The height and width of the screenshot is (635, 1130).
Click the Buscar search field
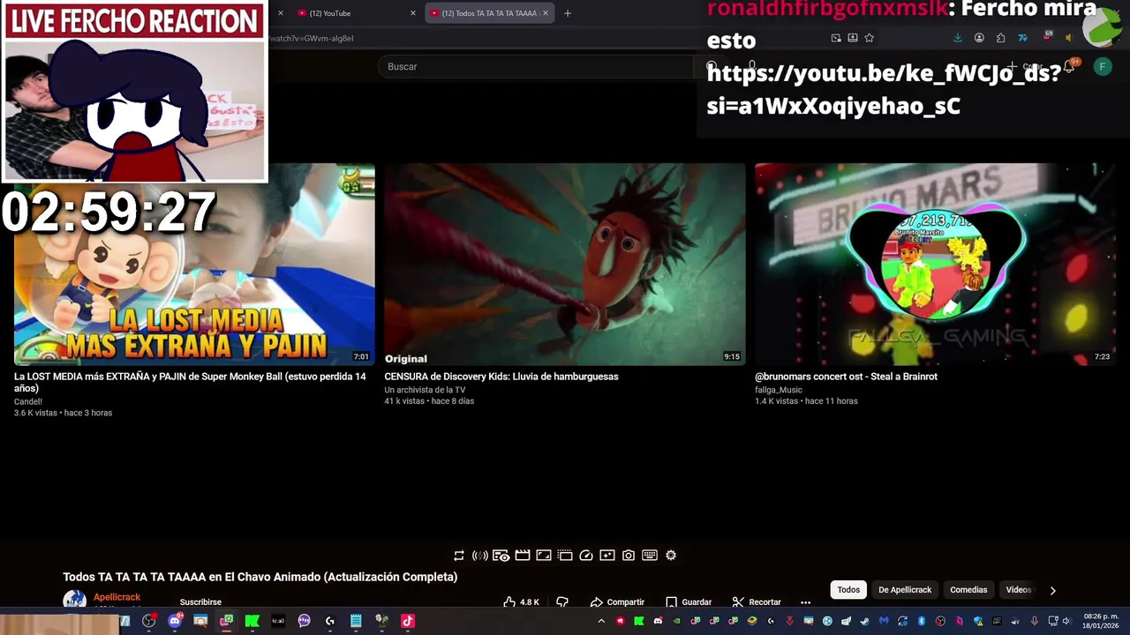tap(537, 66)
